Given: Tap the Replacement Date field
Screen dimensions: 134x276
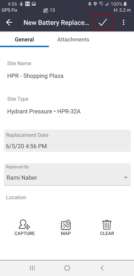Looking at the screenshot, I should tap(67, 141).
